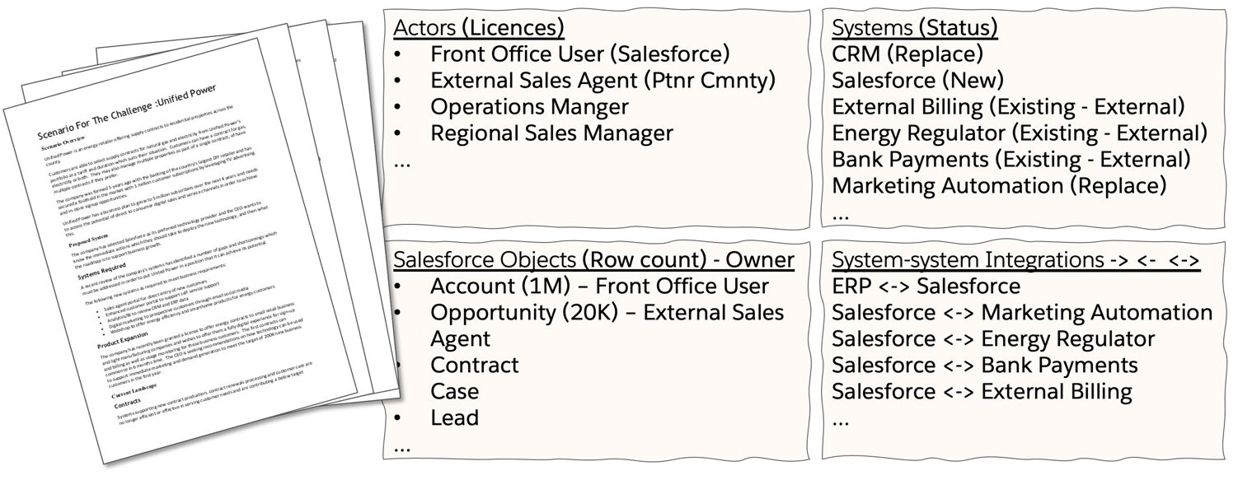Select the Contract object bullet

click(475, 365)
